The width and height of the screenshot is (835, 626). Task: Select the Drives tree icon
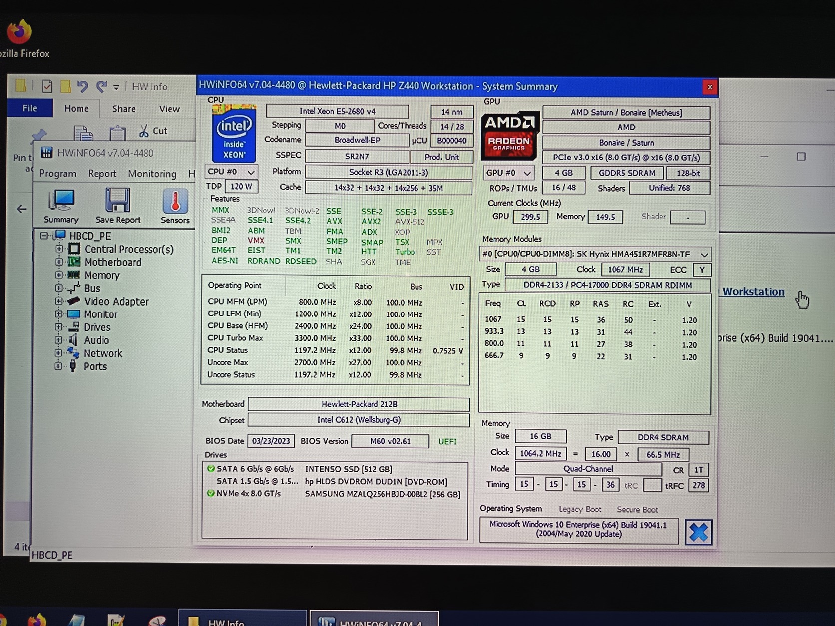74,327
